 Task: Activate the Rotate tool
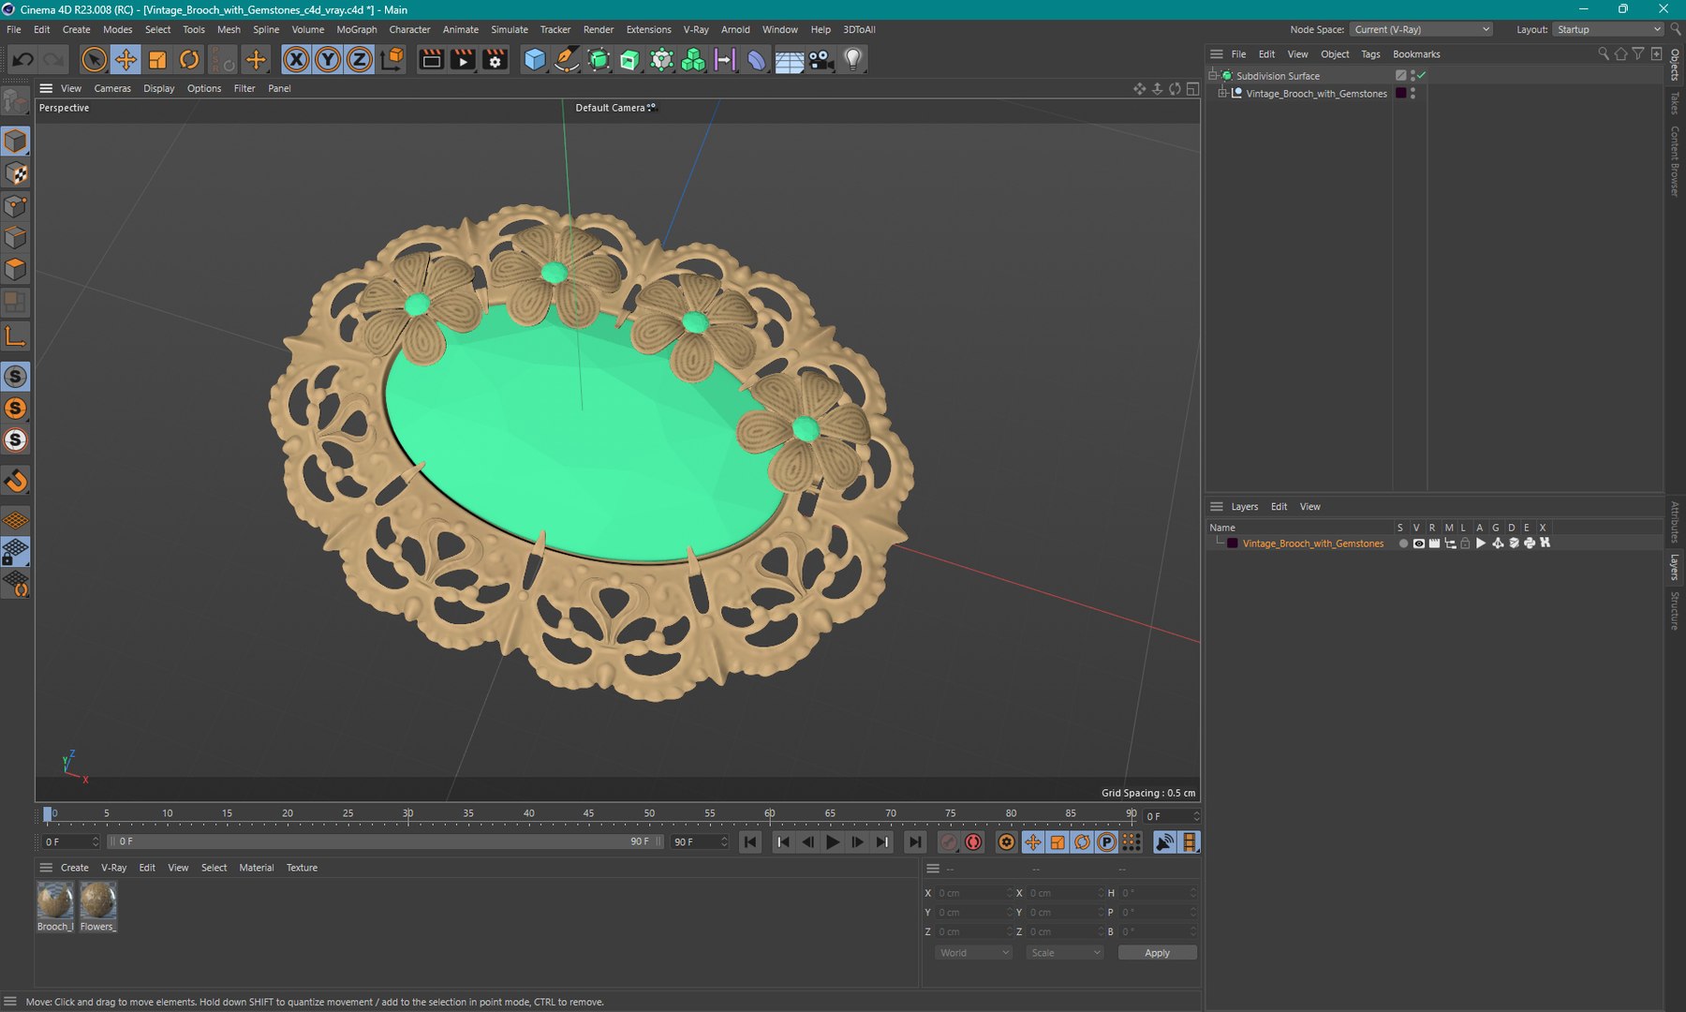click(189, 60)
